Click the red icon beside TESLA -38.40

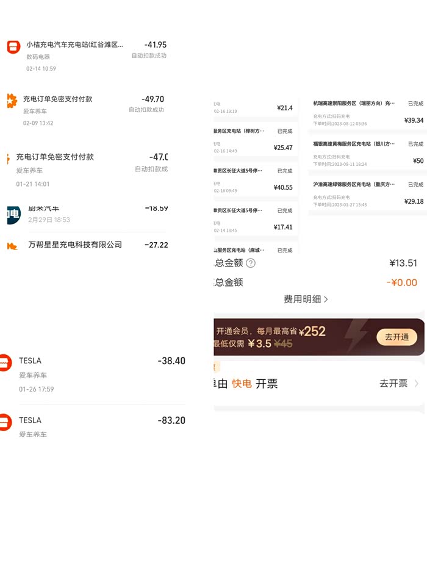6,362
